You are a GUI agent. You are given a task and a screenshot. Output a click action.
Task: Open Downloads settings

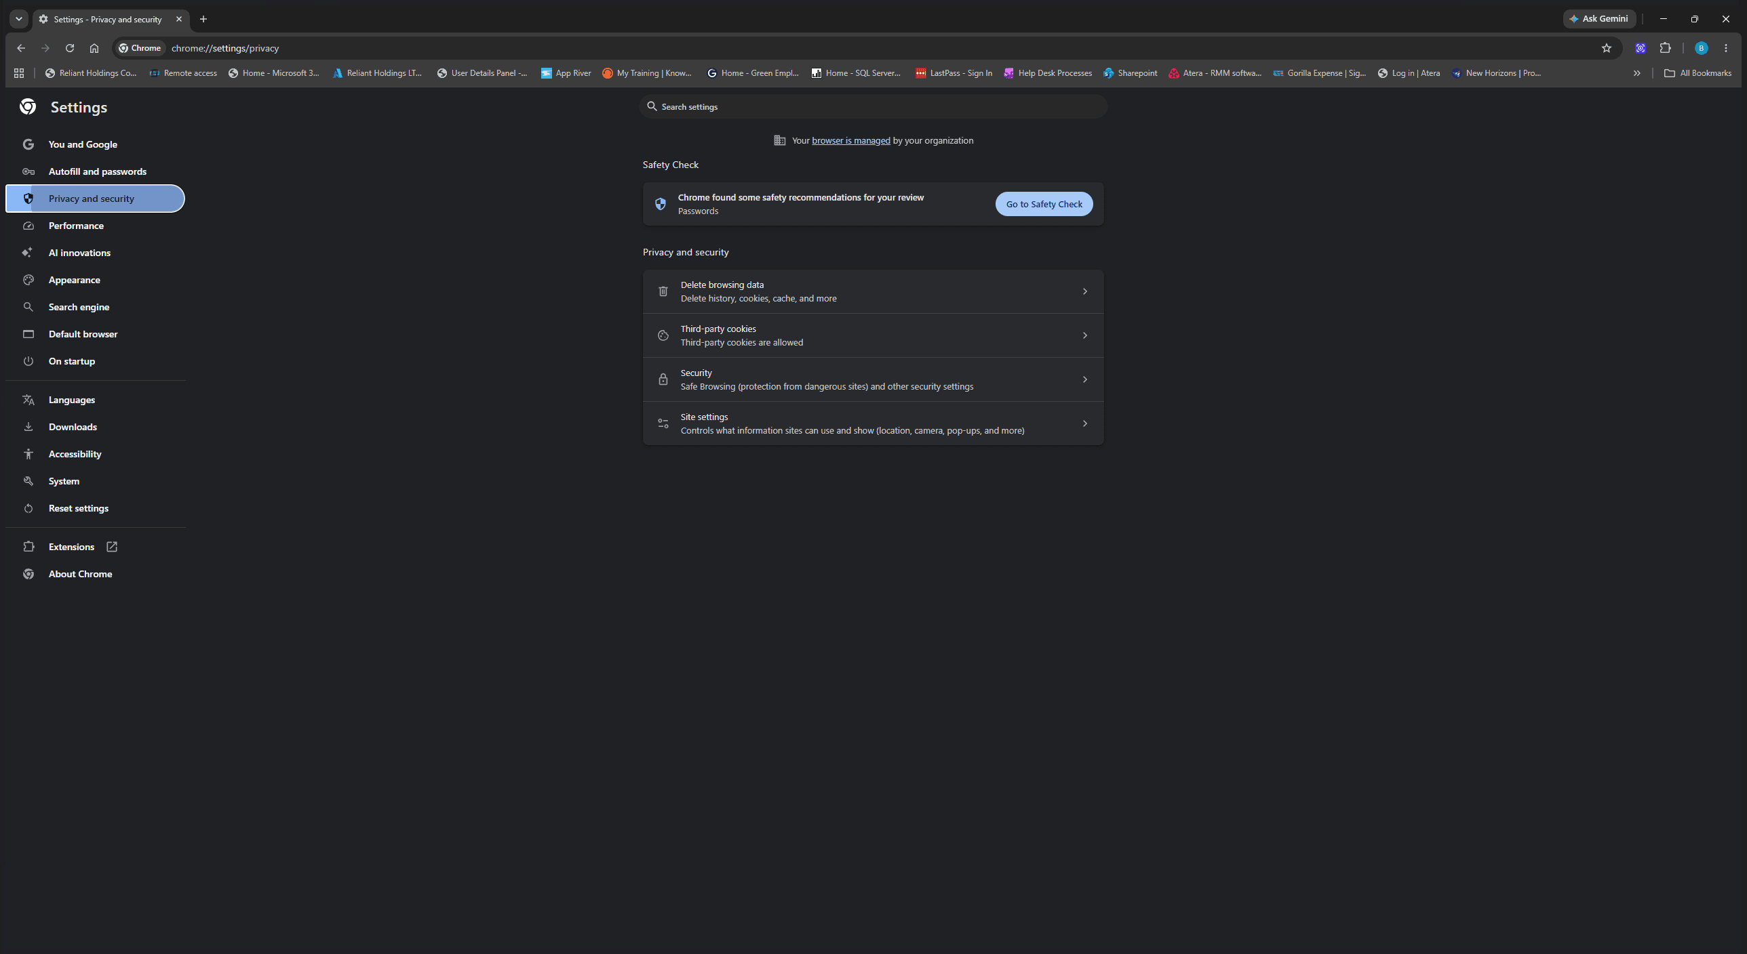95,427
